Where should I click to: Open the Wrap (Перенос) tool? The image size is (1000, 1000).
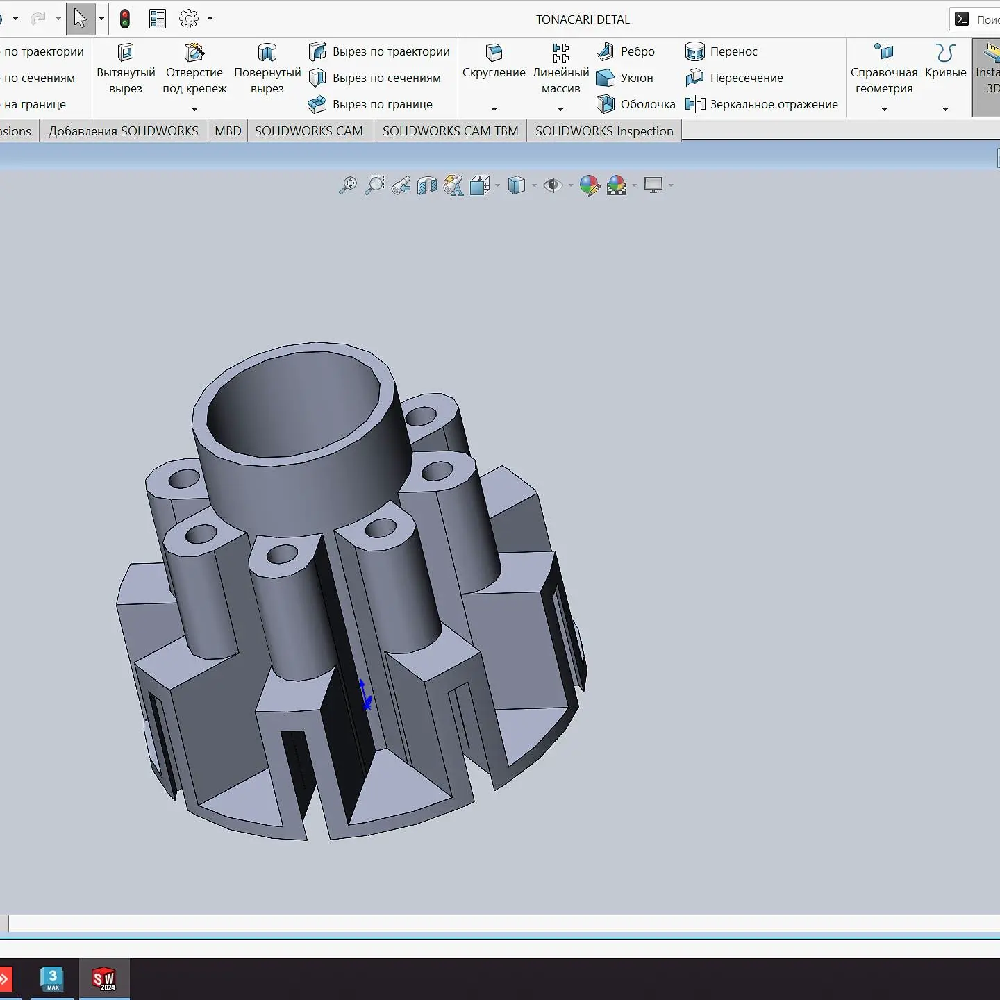click(722, 51)
